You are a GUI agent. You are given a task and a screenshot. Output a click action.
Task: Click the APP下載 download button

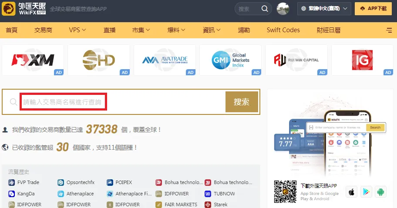[x=373, y=9]
